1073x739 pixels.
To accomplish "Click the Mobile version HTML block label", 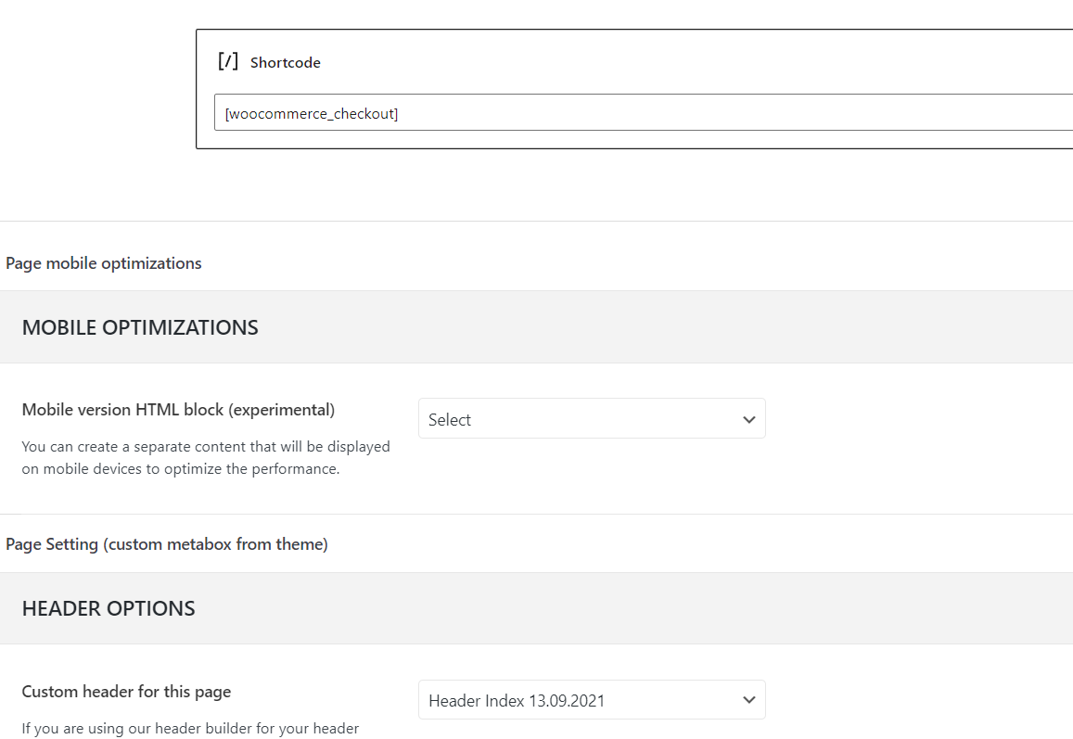I will pos(178,410).
